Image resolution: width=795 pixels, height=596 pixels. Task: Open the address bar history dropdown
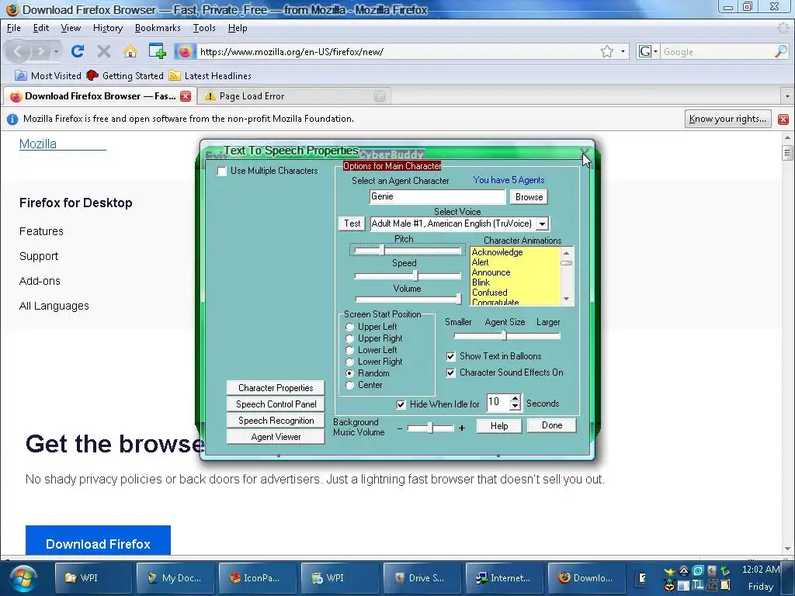pyautogui.click(x=623, y=51)
